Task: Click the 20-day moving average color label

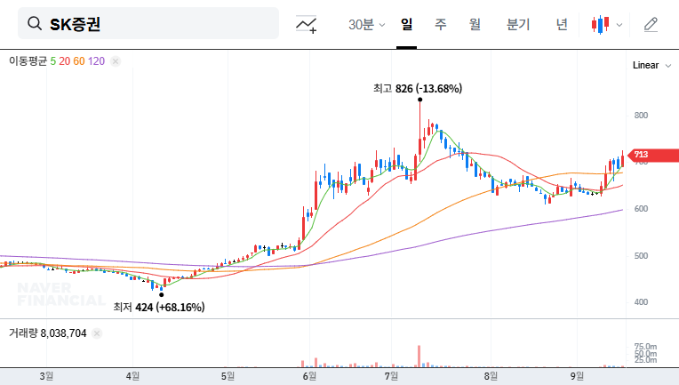Action: (x=65, y=61)
